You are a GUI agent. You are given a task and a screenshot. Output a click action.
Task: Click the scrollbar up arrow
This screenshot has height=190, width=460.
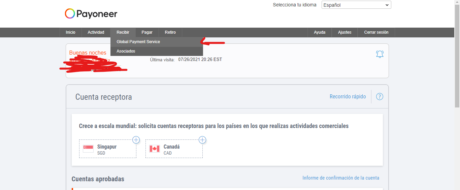coord(457,3)
